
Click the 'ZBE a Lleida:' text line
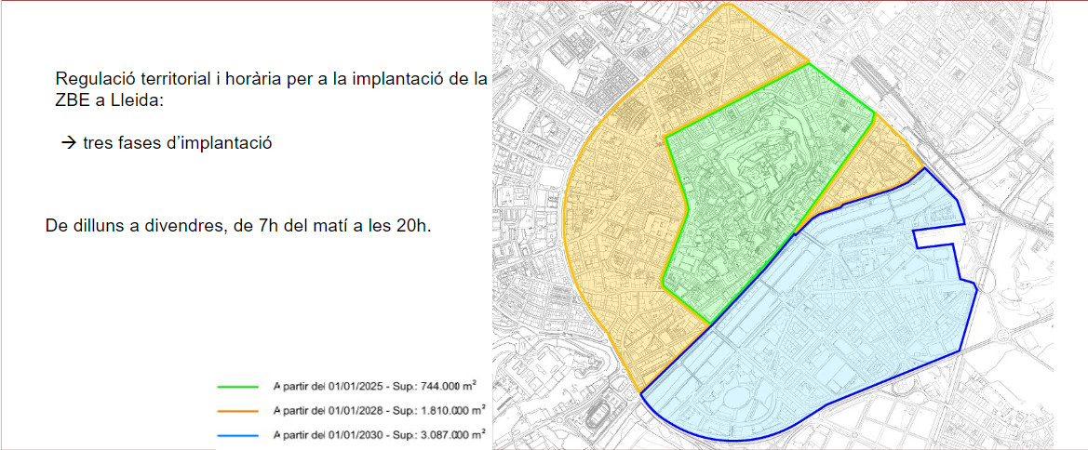click(109, 99)
